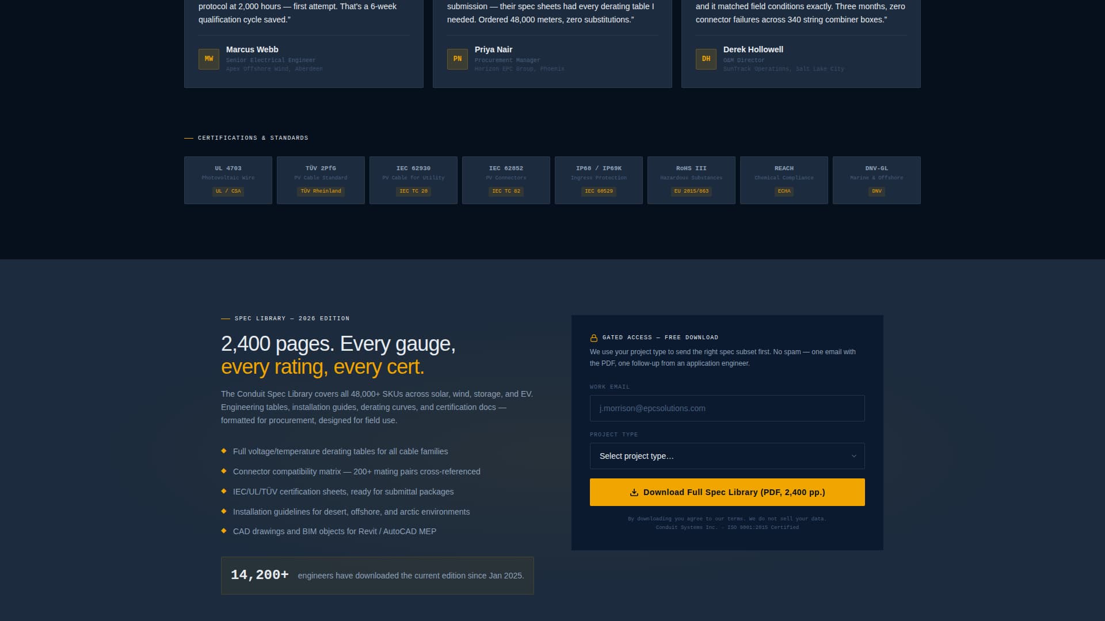
Task: Click the 14,200+ engineers downloaded stat box
Action: 377,576
